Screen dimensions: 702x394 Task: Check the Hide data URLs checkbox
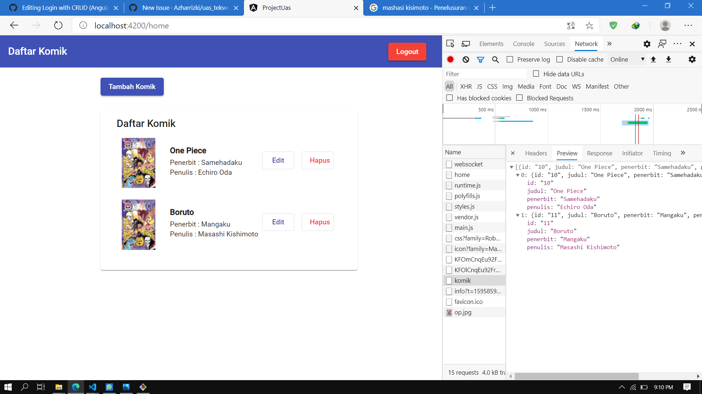(536, 74)
